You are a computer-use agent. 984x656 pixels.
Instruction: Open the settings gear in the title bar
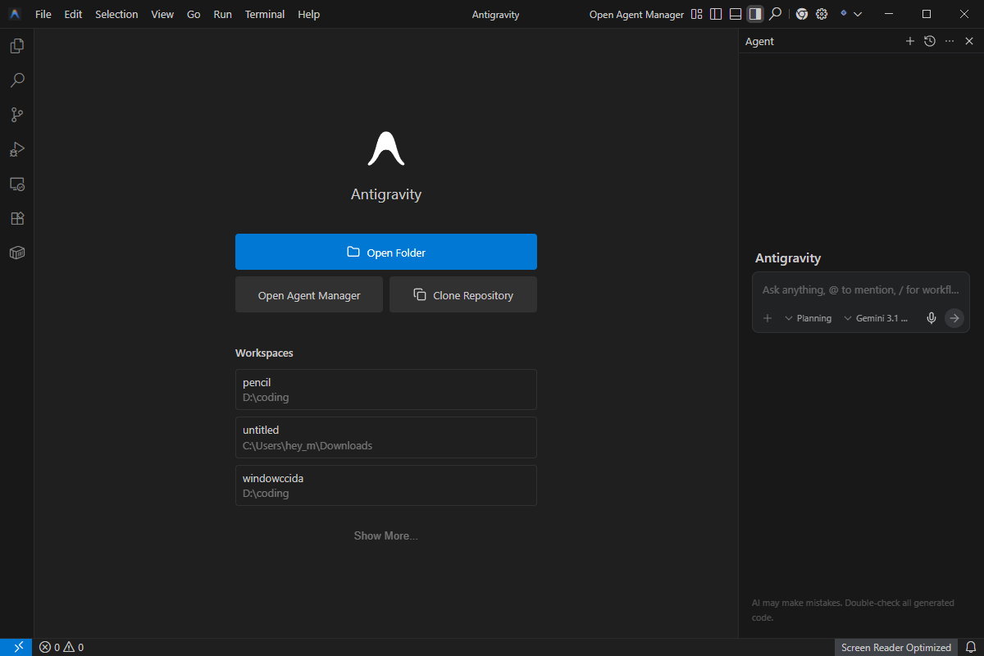822,14
